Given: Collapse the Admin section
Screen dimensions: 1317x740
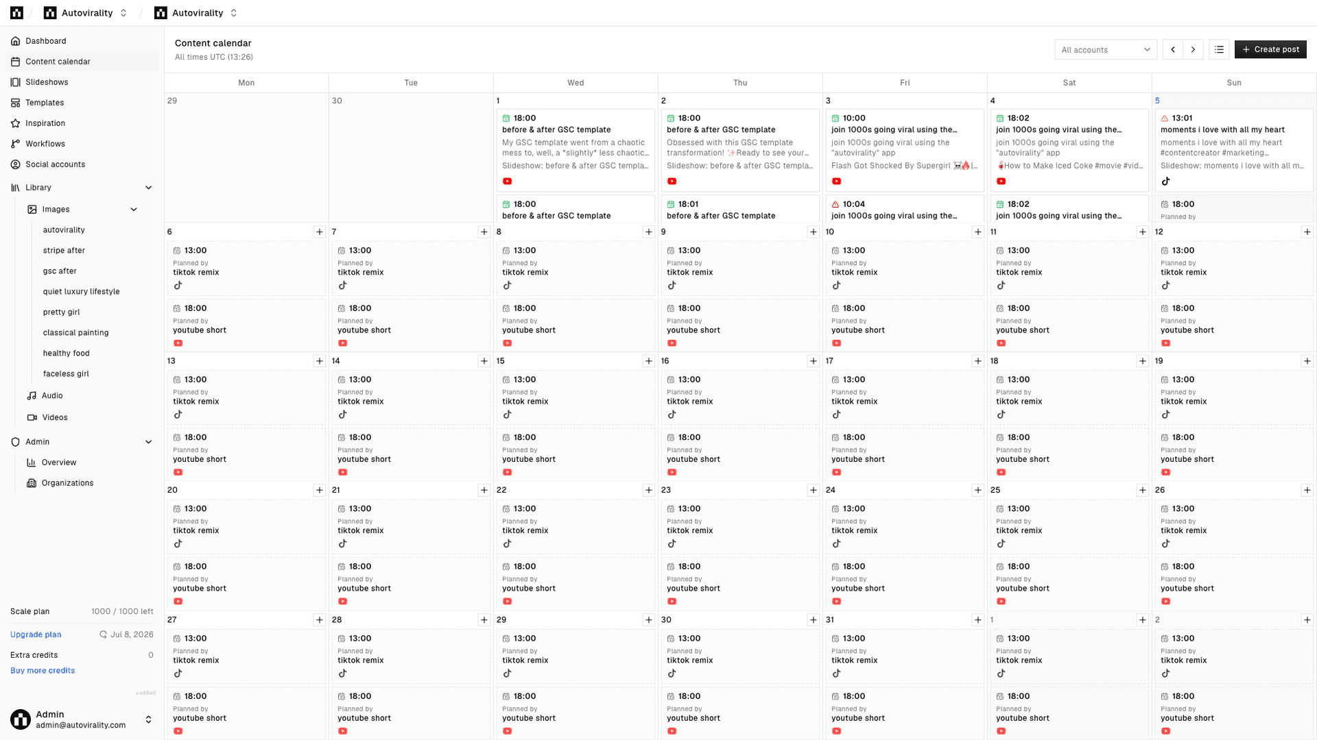Looking at the screenshot, I should [x=149, y=442].
